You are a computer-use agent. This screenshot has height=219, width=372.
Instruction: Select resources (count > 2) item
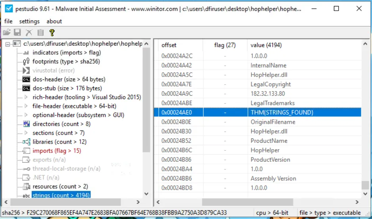[x=60, y=186]
